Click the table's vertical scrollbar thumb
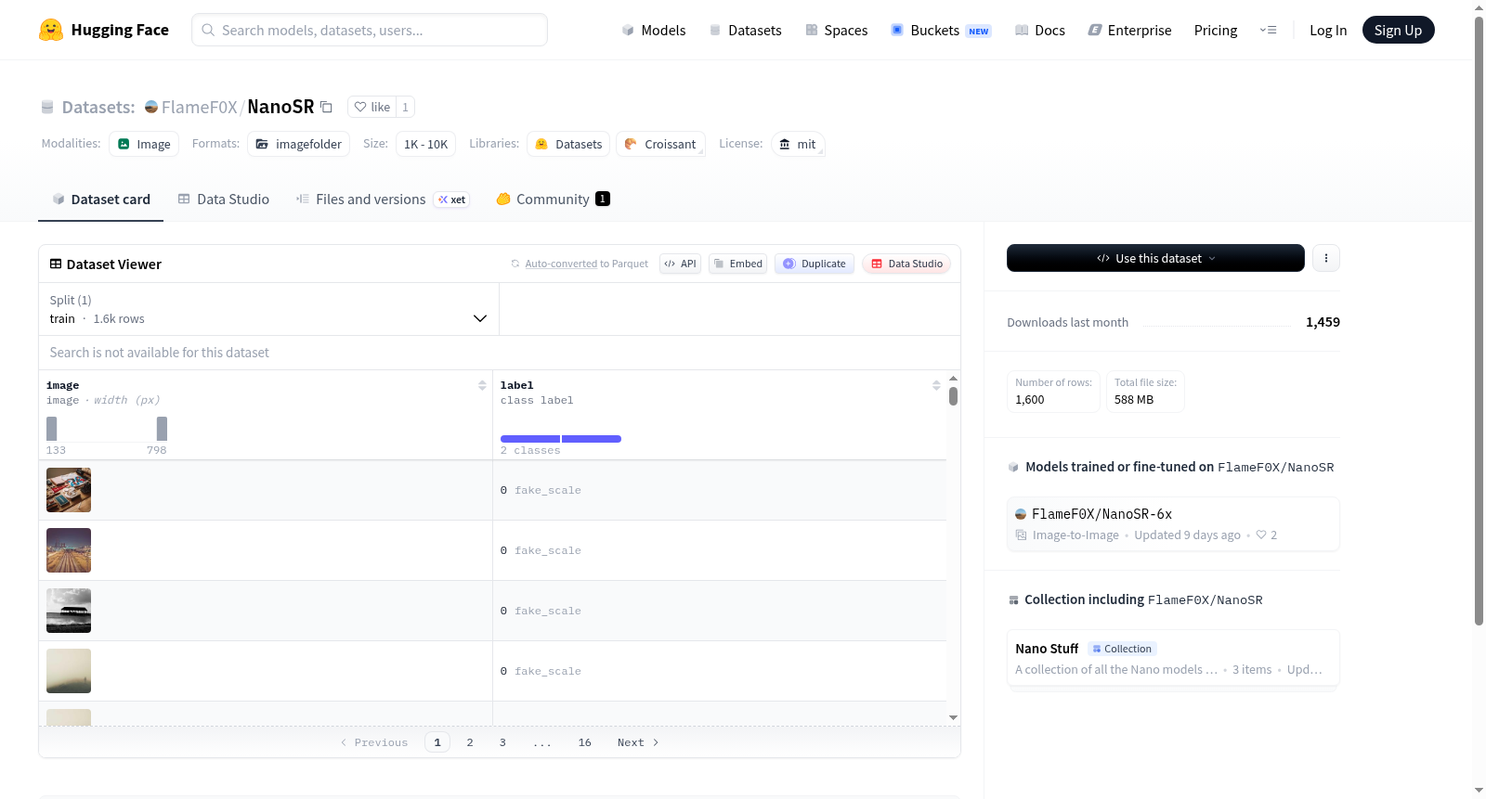The image size is (1486, 799). tap(953, 396)
